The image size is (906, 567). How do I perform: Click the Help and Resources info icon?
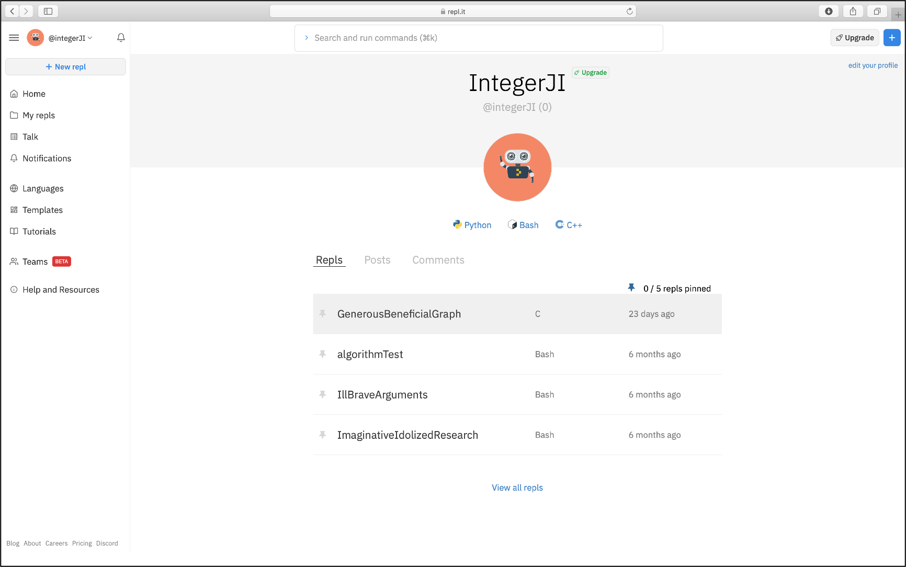14,289
